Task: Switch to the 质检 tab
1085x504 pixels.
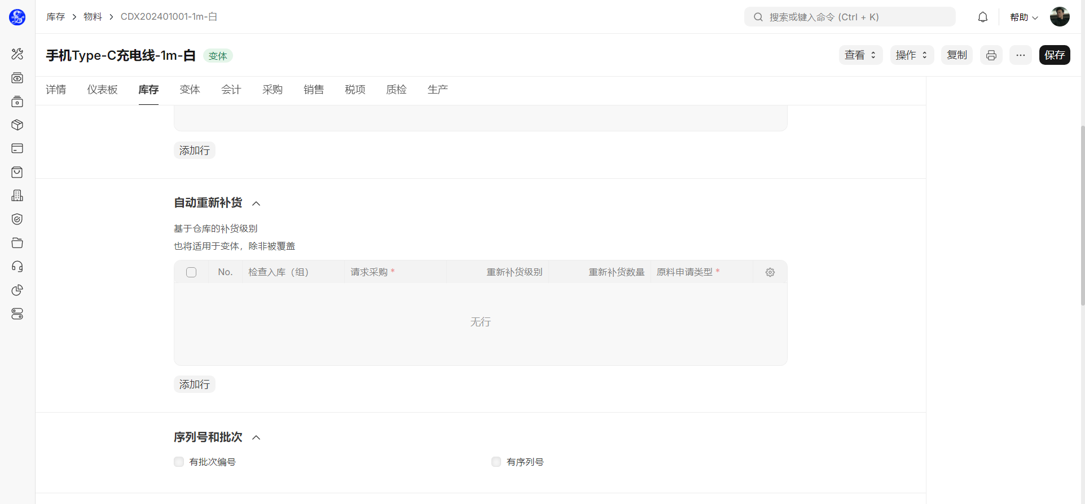Action: (396, 90)
